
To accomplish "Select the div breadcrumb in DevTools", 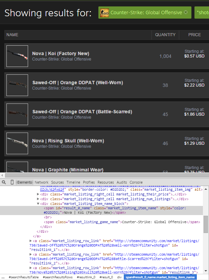I will coord(119,277).
